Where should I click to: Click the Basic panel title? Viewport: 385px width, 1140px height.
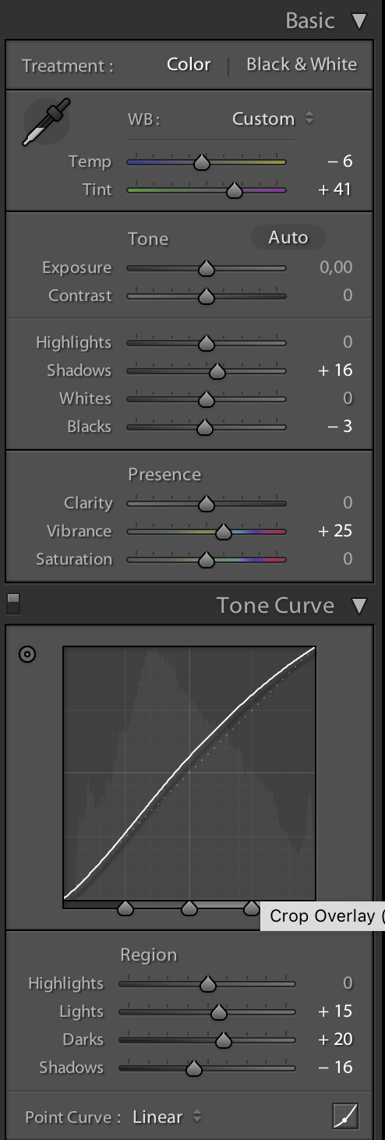(x=310, y=21)
